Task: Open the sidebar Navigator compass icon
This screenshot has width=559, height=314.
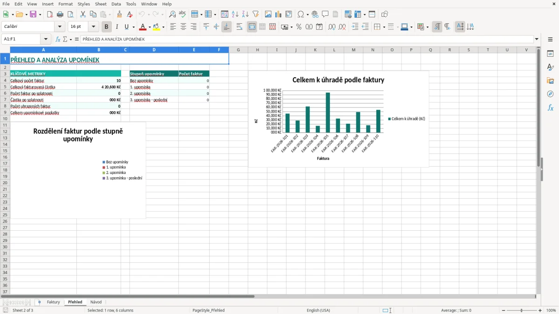Action: [550, 94]
